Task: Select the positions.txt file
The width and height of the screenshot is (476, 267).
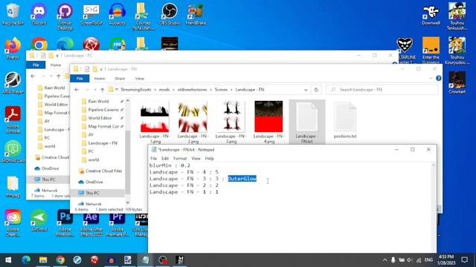Action: coord(345,120)
